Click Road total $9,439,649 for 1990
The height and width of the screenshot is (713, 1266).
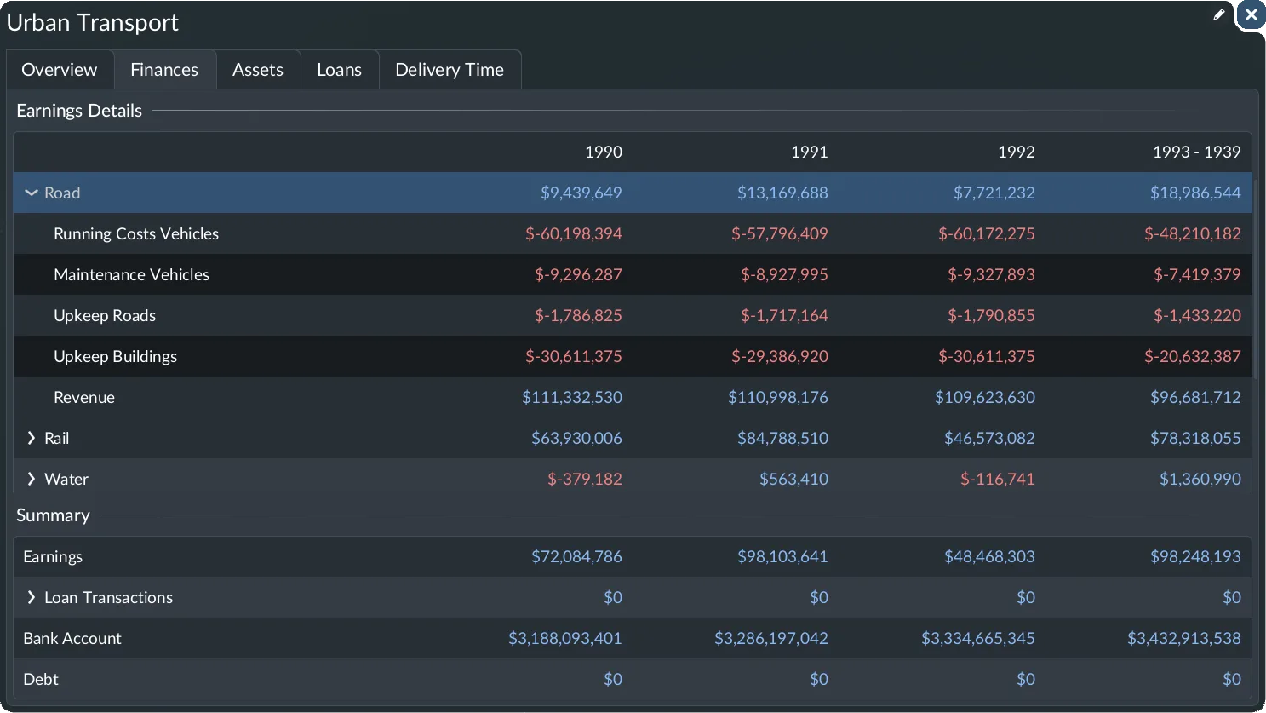tap(581, 193)
